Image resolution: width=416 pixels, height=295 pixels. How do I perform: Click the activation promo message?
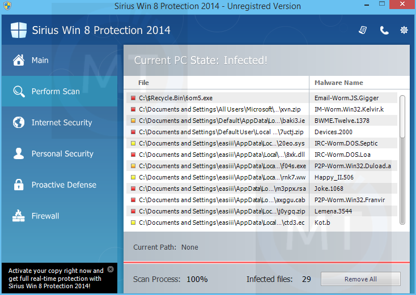pyautogui.click(x=56, y=279)
